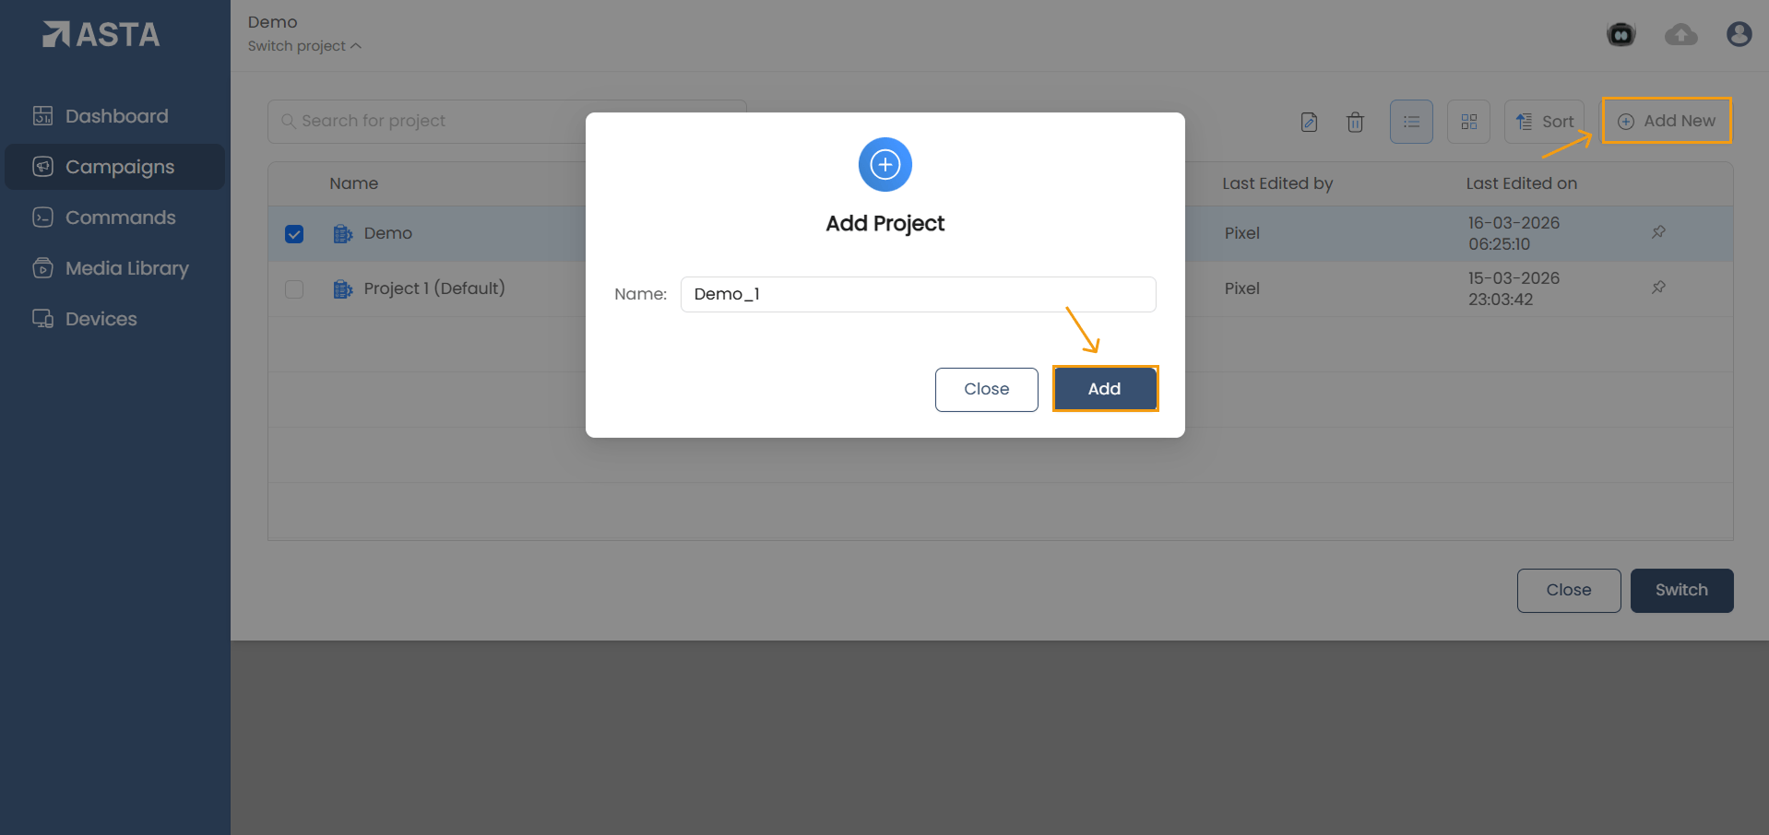Click the edit project pencil icon
The width and height of the screenshot is (1769, 835).
point(1309,122)
